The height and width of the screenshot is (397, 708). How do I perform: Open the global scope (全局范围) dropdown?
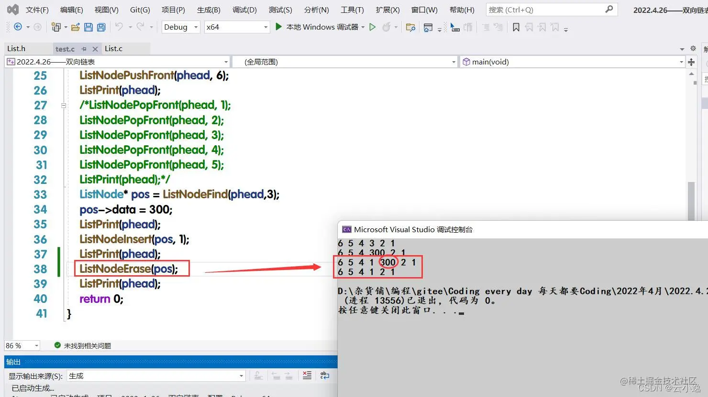point(345,62)
